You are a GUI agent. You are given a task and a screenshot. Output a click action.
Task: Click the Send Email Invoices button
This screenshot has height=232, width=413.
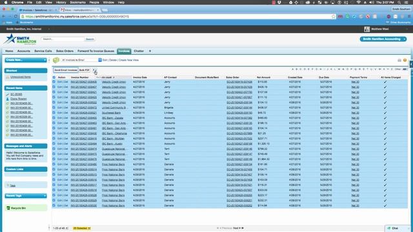pyautogui.click(x=66, y=70)
